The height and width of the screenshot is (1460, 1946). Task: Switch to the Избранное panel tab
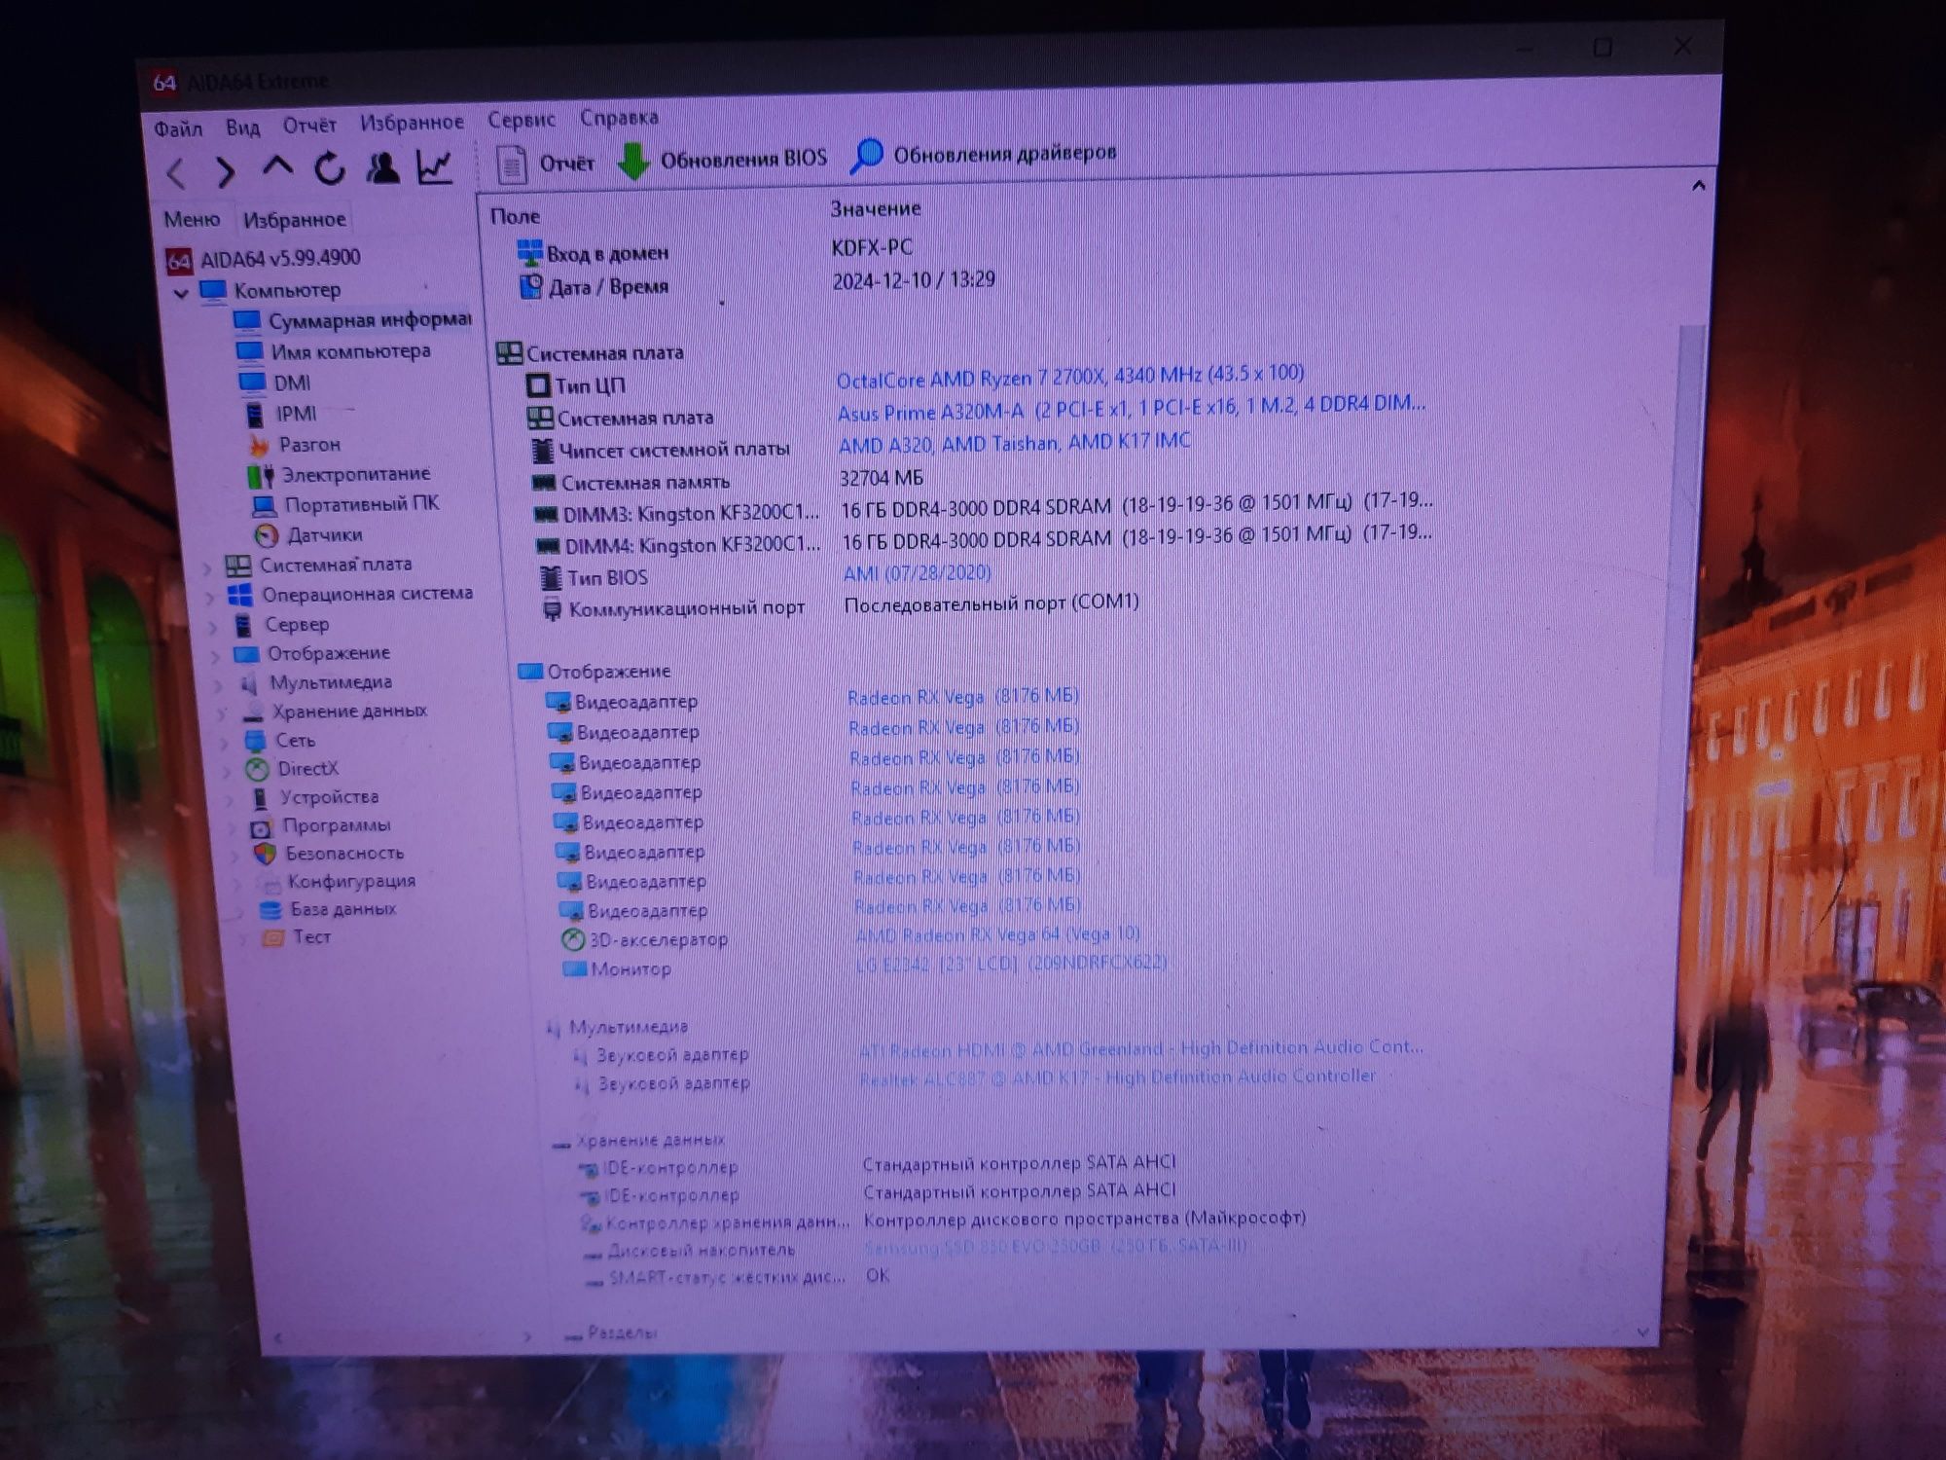294,220
